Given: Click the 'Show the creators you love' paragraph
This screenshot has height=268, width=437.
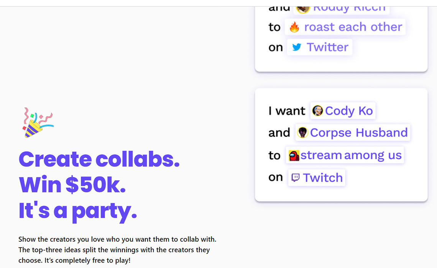Looking at the screenshot, I should click(x=117, y=250).
